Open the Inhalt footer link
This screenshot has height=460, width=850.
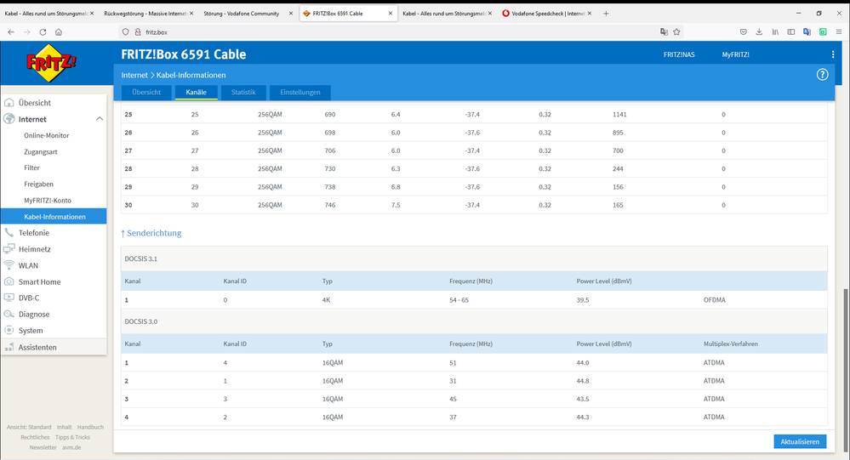[x=64, y=427]
